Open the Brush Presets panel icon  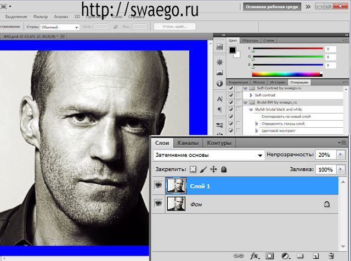pos(219,126)
